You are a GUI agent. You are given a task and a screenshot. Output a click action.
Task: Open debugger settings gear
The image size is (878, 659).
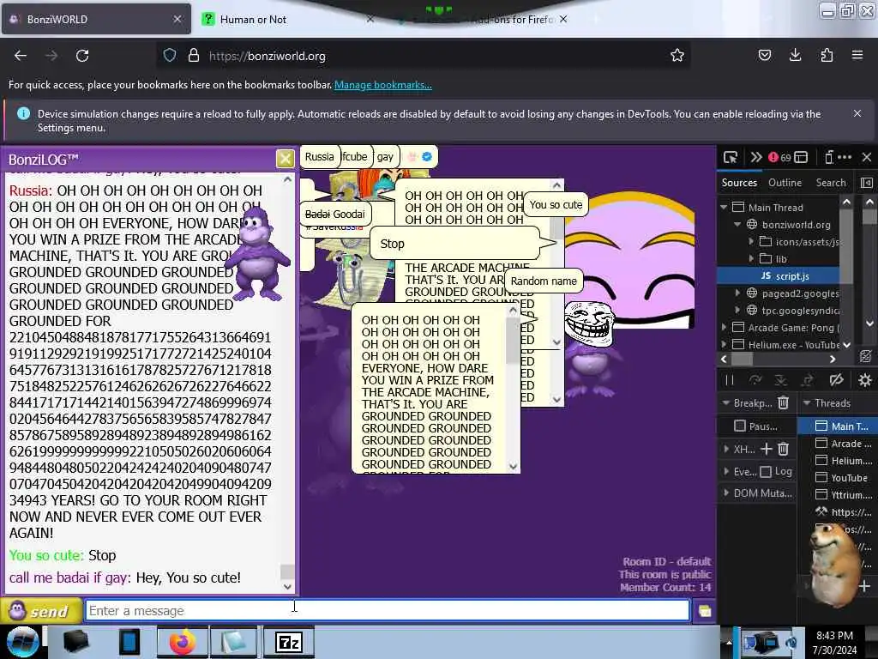864,380
